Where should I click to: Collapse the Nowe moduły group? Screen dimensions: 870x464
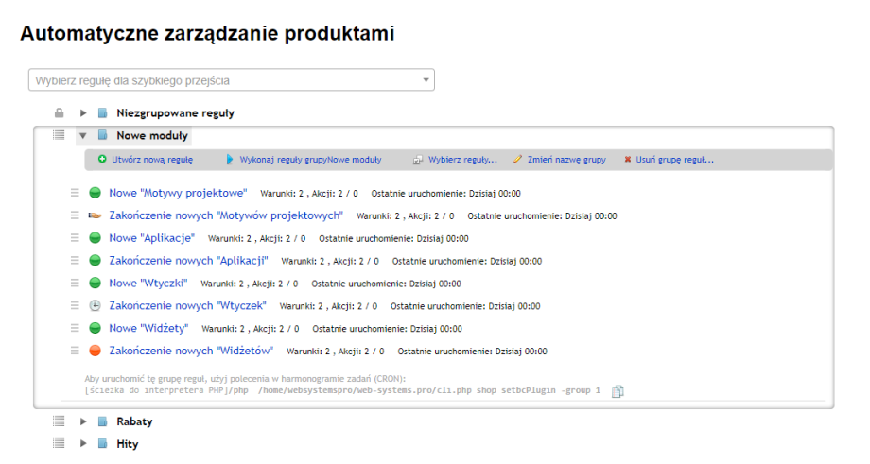[83, 136]
